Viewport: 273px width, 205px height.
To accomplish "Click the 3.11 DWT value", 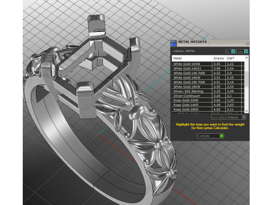I will click(x=230, y=109).
